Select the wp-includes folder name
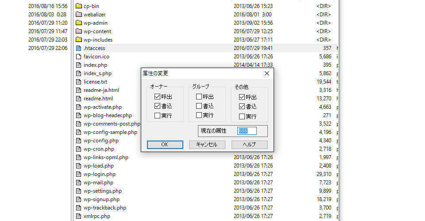The image size is (425, 221). point(98,40)
